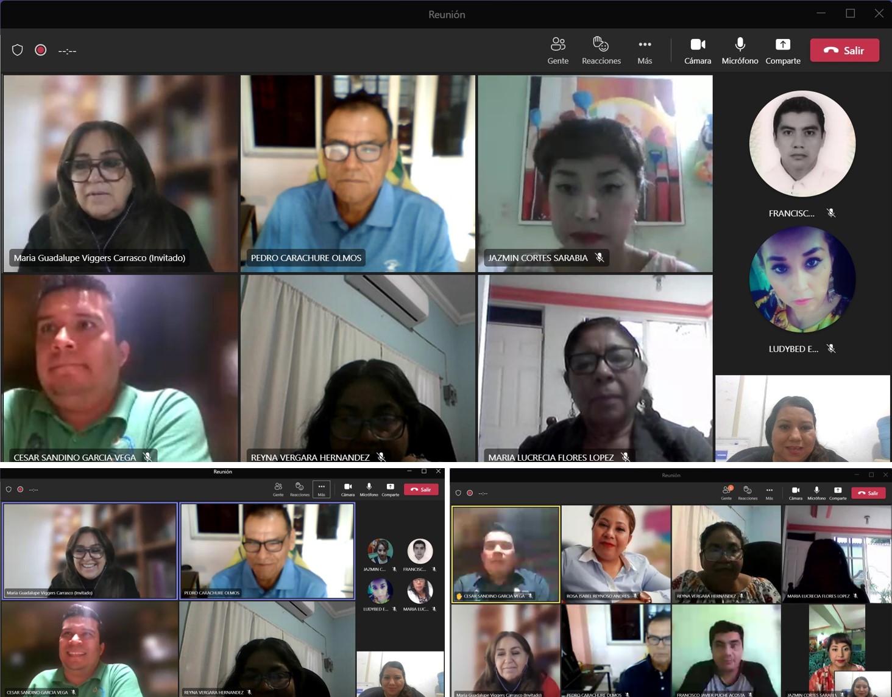Click muted mic icon beside FRANCISC... in top window
This screenshot has width=892, height=697.
point(831,213)
